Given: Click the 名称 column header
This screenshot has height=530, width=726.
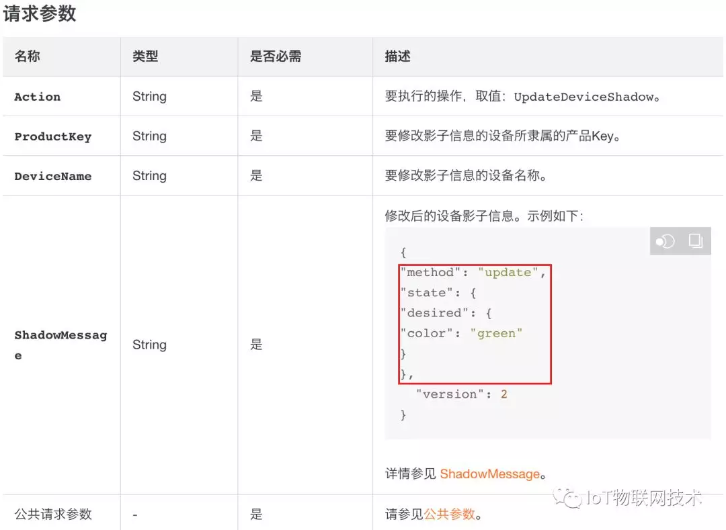Looking at the screenshot, I should [28, 56].
